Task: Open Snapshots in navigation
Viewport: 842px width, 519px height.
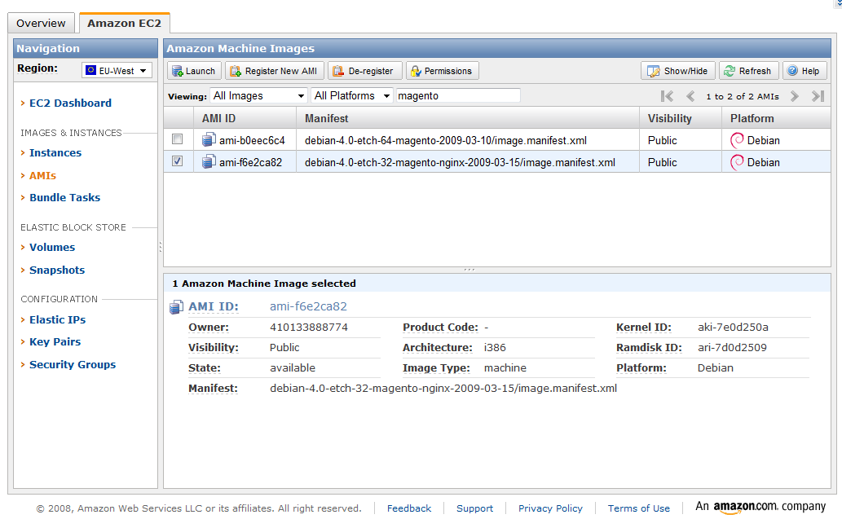Action: click(x=57, y=270)
